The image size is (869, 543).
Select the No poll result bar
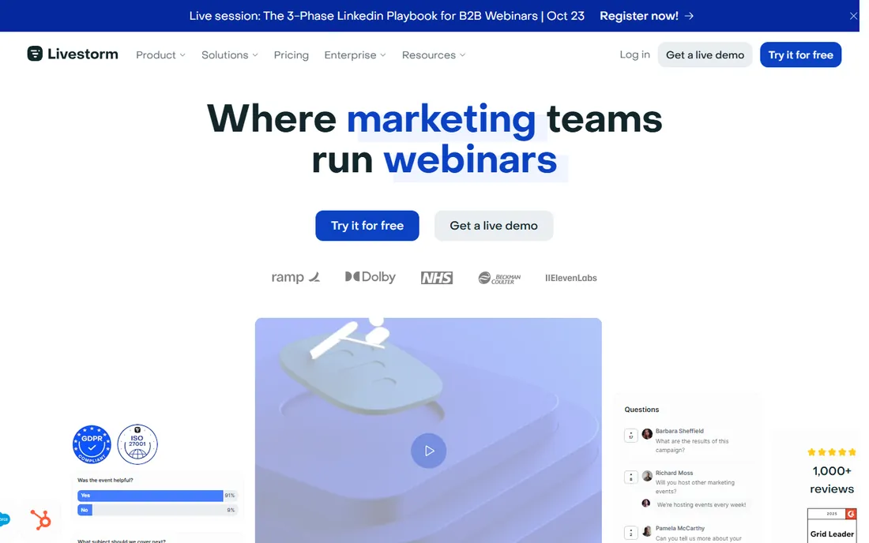(x=157, y=510)
